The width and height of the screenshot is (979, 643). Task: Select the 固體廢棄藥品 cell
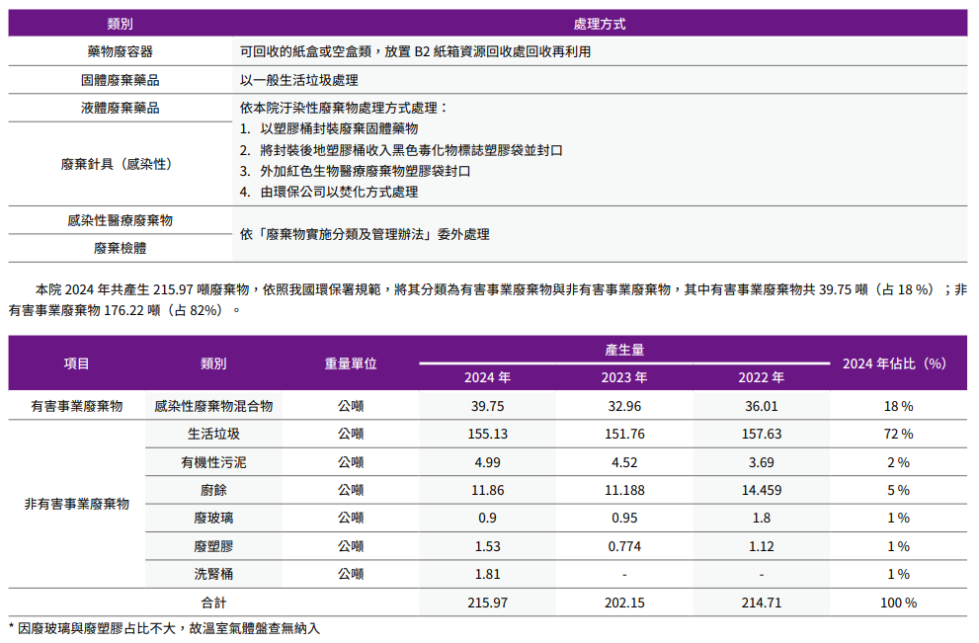coord(120,80)
